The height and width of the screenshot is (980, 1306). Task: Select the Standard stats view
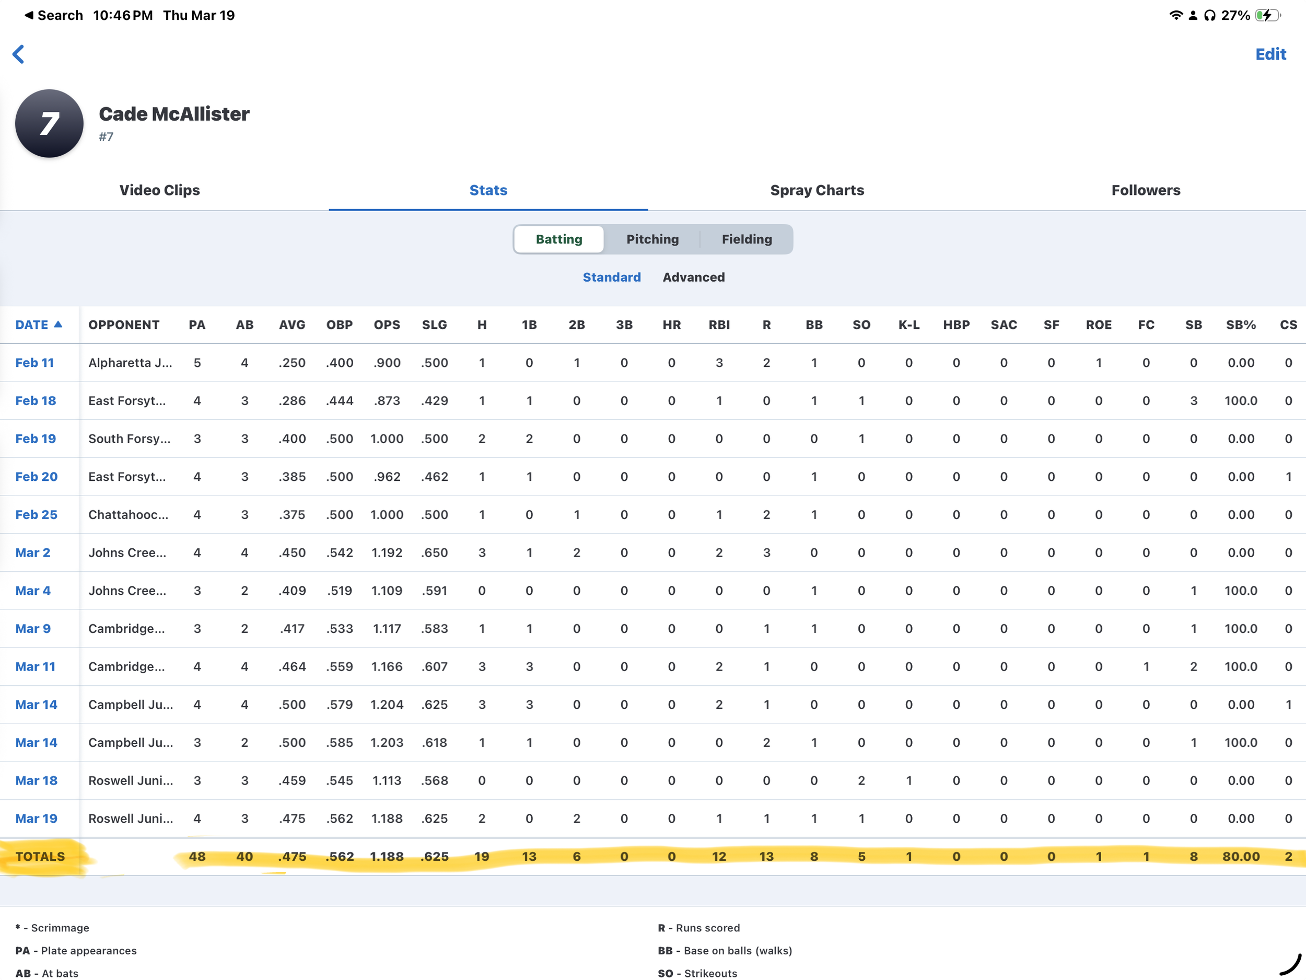click(x=611, y=277)
